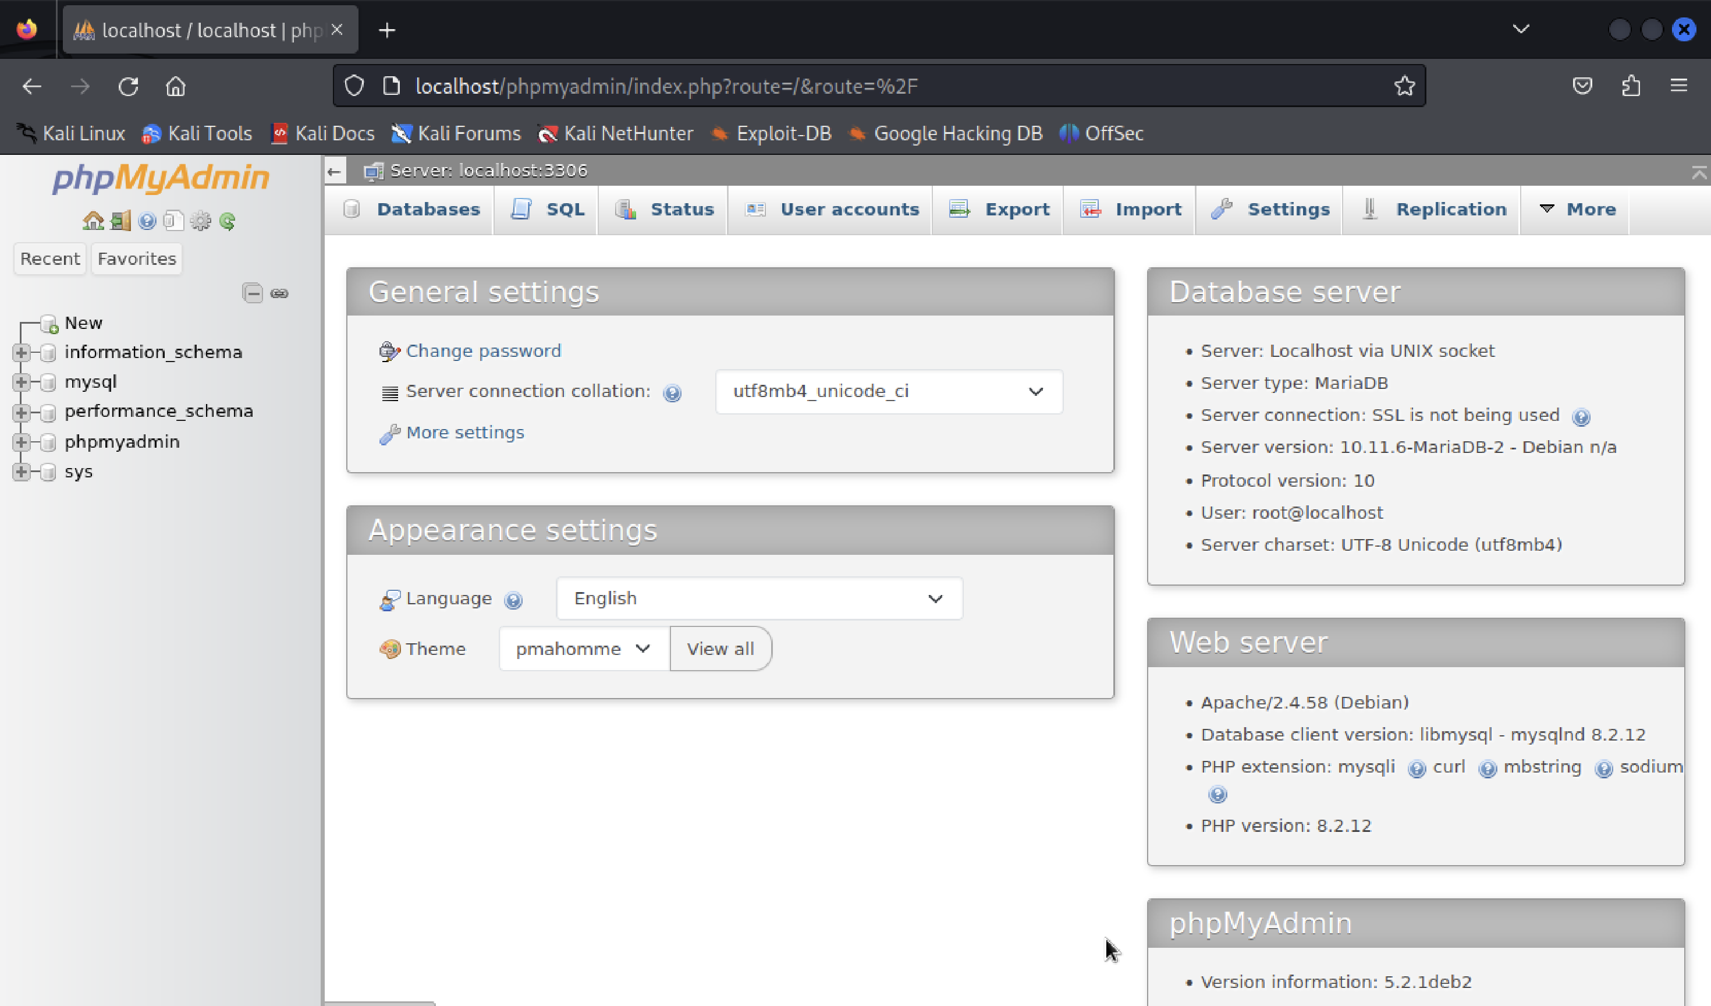Open Firefox home page button

(x=176, y=86)
